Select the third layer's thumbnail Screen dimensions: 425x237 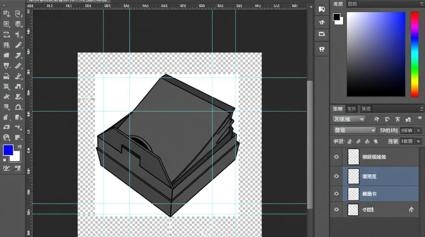353,194
